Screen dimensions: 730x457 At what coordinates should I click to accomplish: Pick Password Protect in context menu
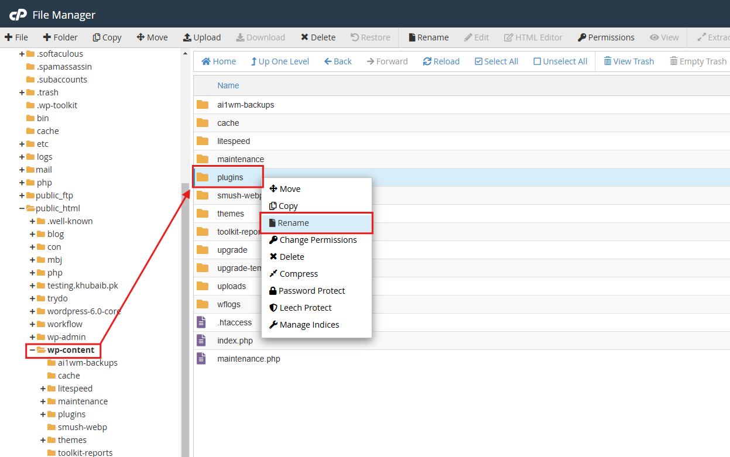tap(311, 291)
